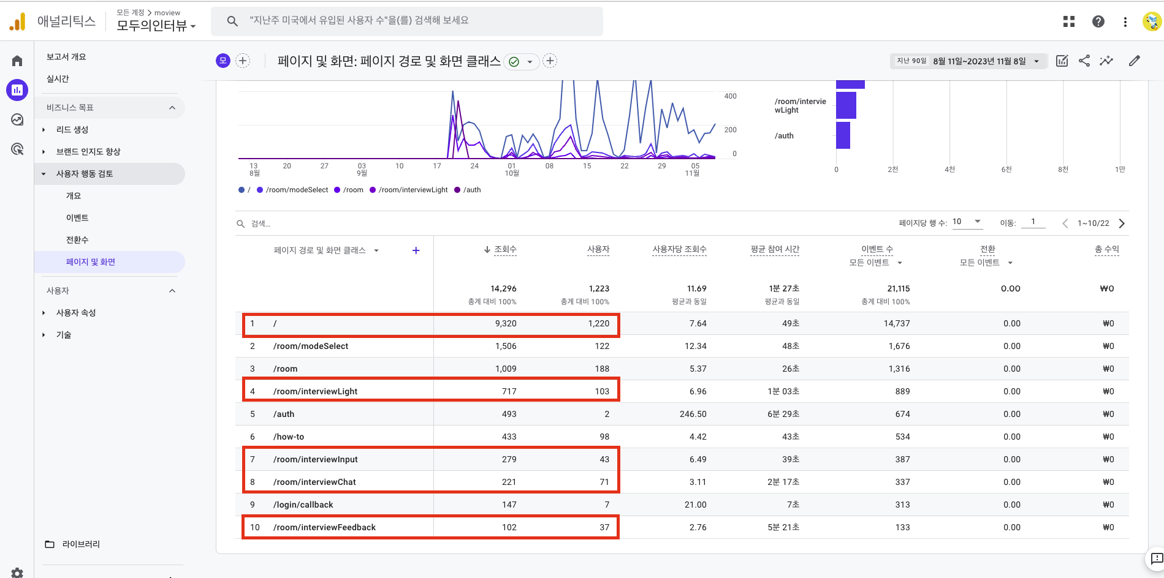Toggle the /room legend series
1164x578 pixels.
349,190
